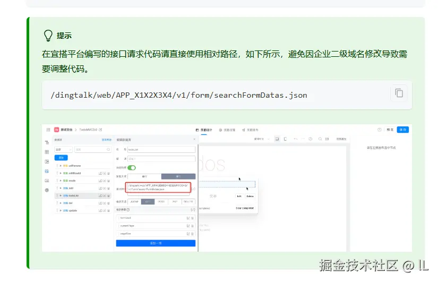The image size is (438, 282).
Task: Click the Clear completed button in canvas
Action: [x=245, y=208]
